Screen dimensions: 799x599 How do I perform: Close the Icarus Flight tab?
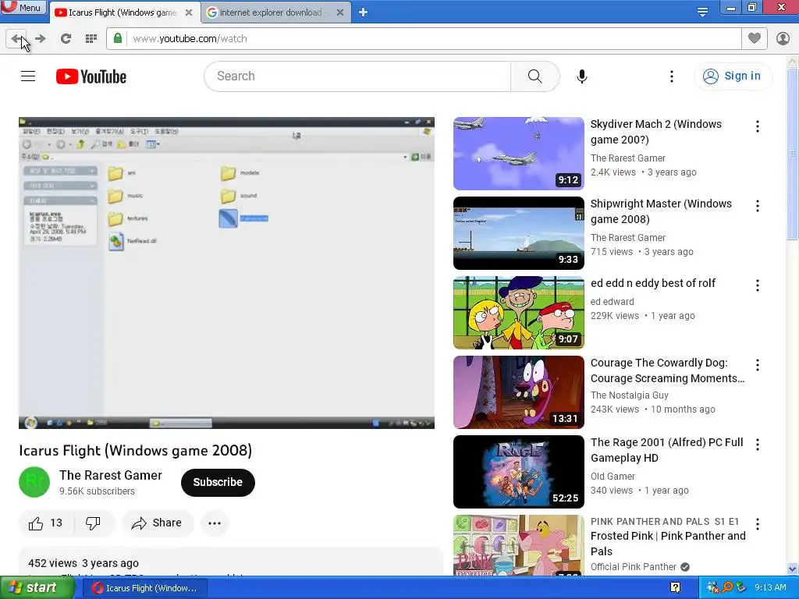[x=189, y=12]
